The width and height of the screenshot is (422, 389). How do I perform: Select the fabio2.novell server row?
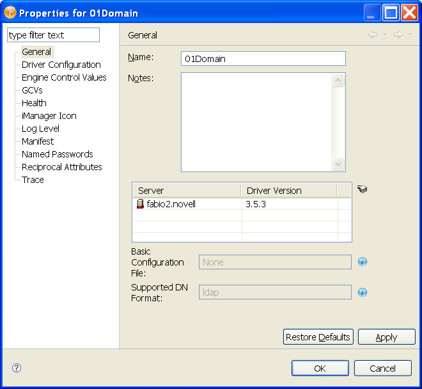[242, 204]
